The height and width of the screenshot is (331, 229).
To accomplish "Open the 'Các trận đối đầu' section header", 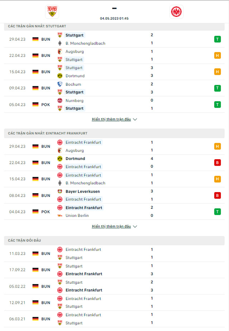I will tap(114, 240).
